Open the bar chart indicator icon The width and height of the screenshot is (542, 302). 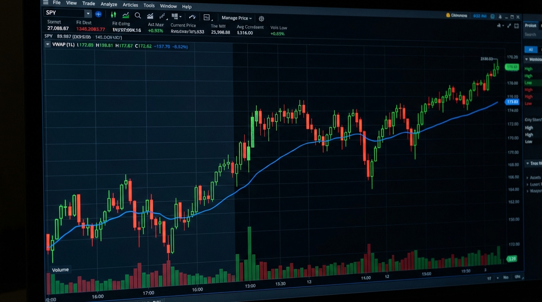pyautogui.click(x=161, y=17)
